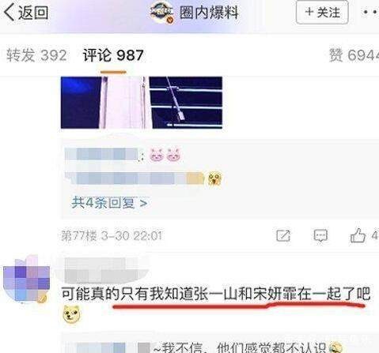Viewport: 379px width, 353px height.
Task: Open the more options dots menu
Action: coord(371,12)
